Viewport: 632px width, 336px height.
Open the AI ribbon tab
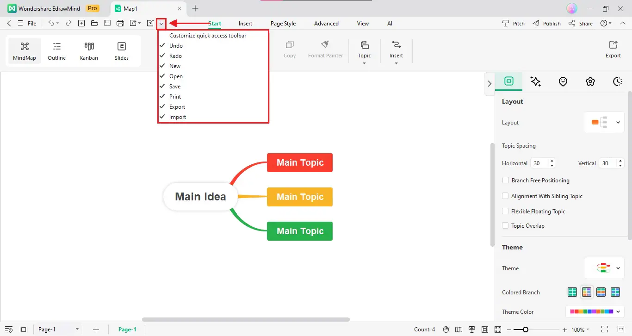[x=390, y=24]
